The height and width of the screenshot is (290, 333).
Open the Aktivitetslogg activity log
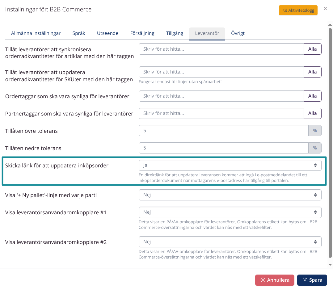coord(298,10)
